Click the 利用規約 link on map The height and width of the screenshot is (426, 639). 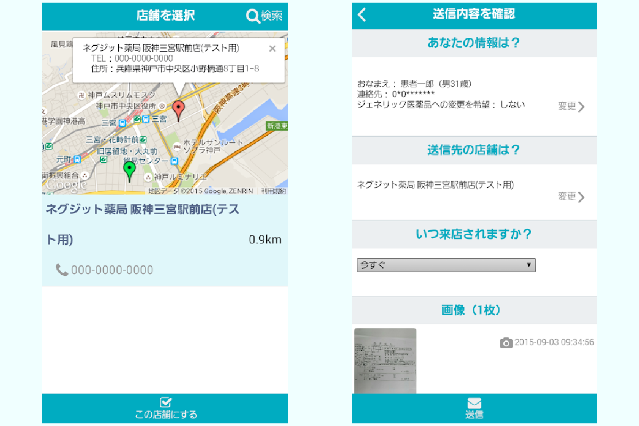(273, 191)
